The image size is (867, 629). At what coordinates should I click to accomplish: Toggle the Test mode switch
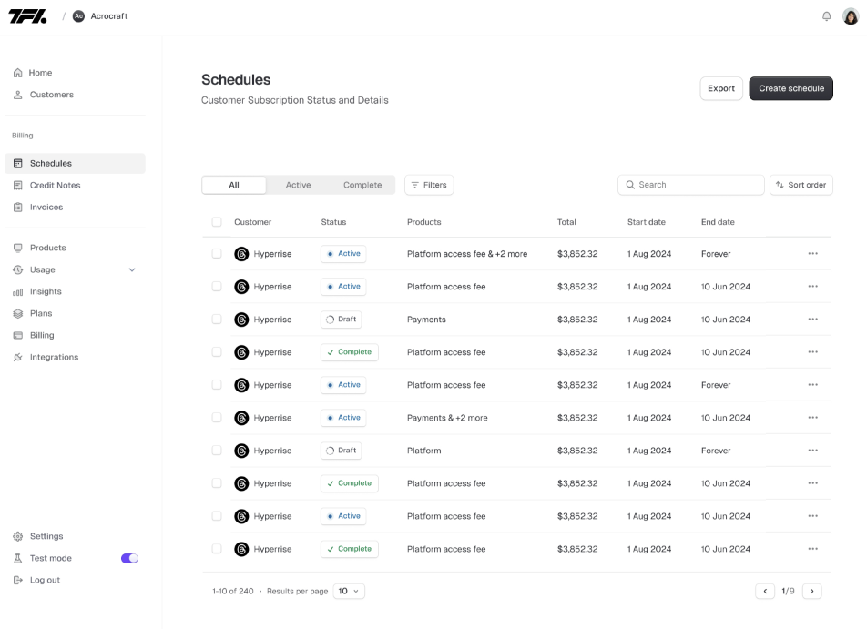pyautogui.click(x=129, y=558)
